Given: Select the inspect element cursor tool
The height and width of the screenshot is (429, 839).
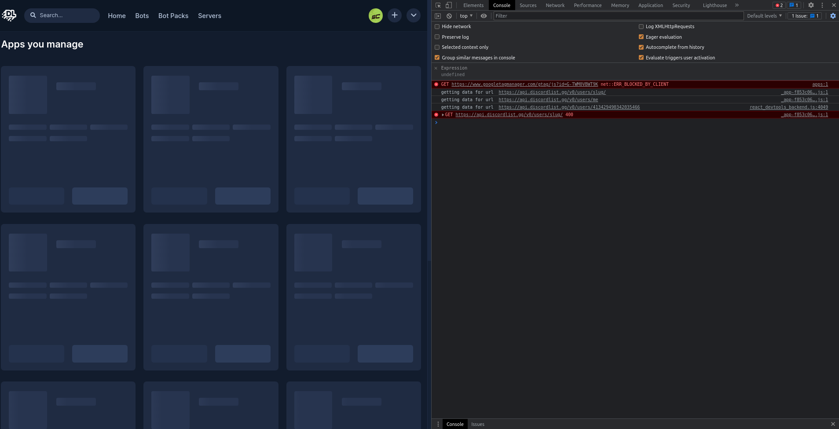Looking at the screenshot, I should point(438,5).
